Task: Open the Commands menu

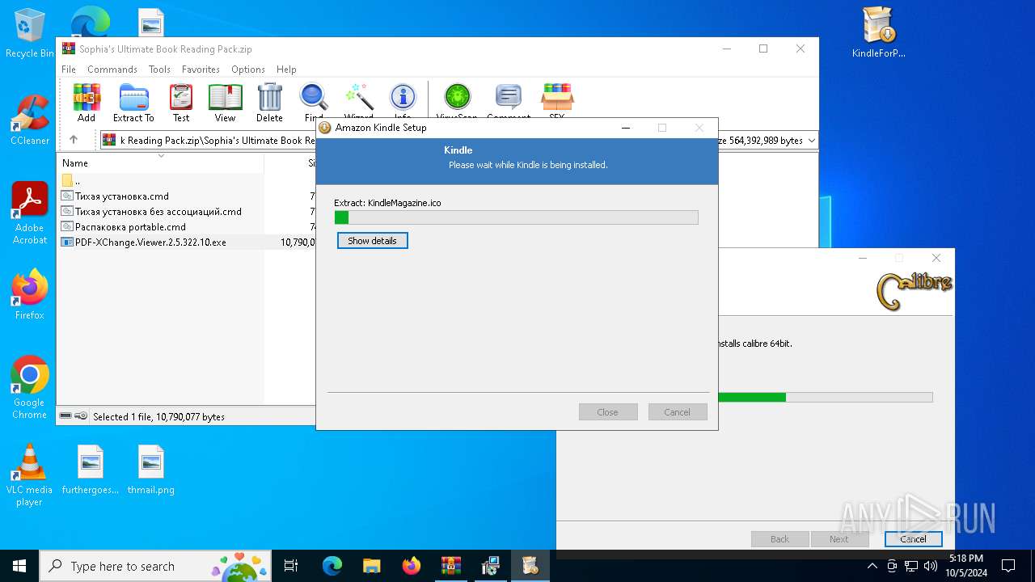Action: coord(112,70)
